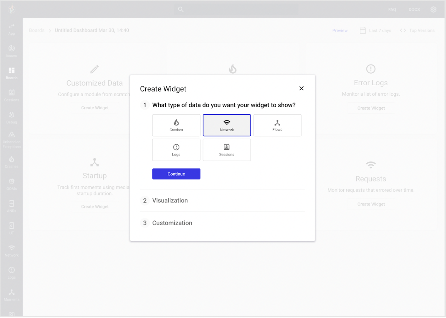The width and height of the screenshot is (446, 318).
Task: Click the Requests card heading
Action: pyautogui.click(x=371, y=179)
